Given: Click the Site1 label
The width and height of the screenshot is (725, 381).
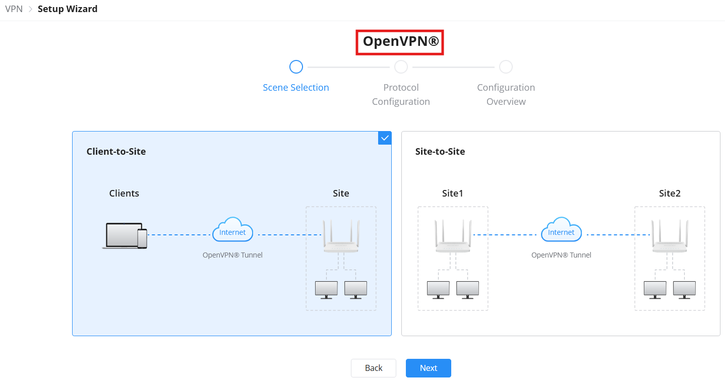Looking at the screenshot, I should click(x=453, y=194).
